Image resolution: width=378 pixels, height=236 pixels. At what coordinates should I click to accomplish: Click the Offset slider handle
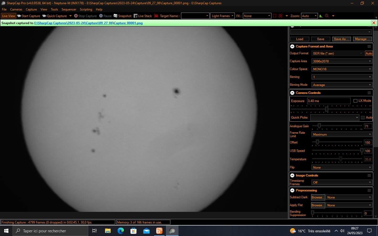click(x=317, y=142)
